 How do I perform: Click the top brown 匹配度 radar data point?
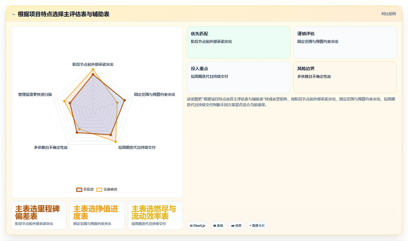(x=93, y=74)
